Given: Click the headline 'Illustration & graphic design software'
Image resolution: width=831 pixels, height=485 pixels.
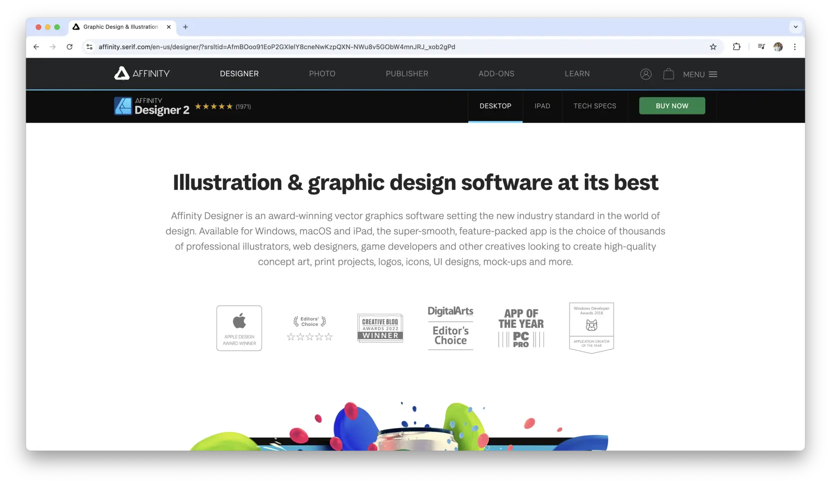Looking at the screenshot, I should (415, 182).
